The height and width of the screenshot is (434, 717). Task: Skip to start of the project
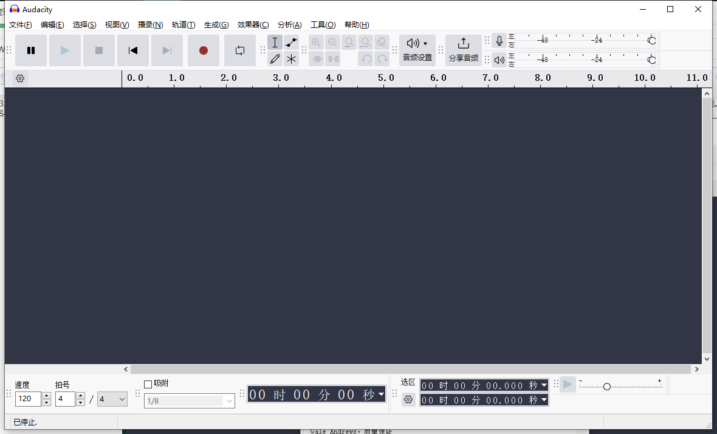coord(133,50)
